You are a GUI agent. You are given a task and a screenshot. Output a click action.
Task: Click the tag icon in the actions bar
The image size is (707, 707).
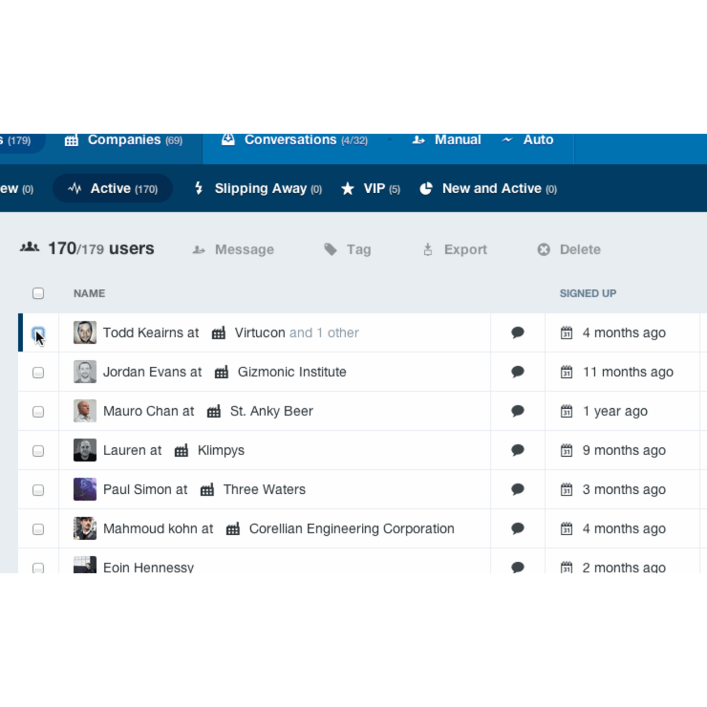(x=330, y=250)
